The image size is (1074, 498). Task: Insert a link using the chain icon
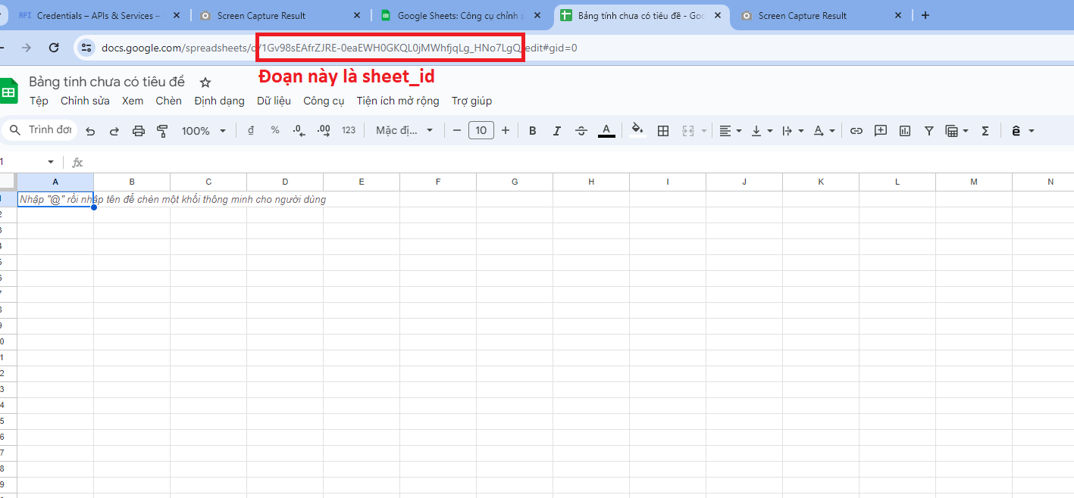point(856,131)
